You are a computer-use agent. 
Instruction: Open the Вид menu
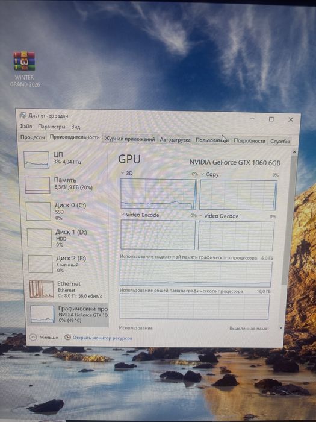click(75, 127)
